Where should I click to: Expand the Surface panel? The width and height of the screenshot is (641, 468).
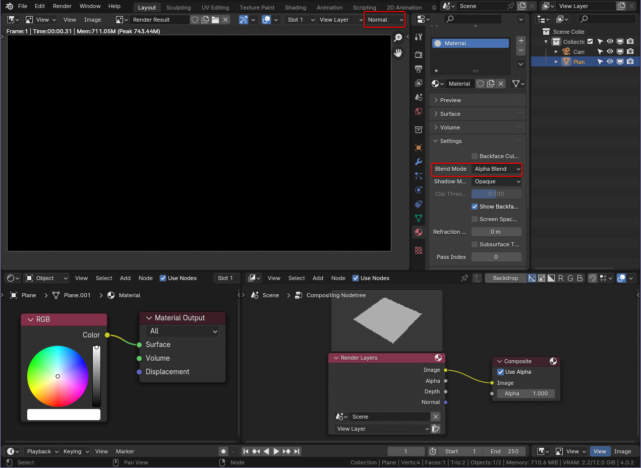tap(450, 114)
